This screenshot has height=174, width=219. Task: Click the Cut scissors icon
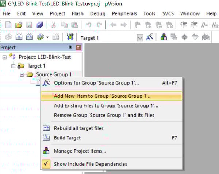click(54, 25)
